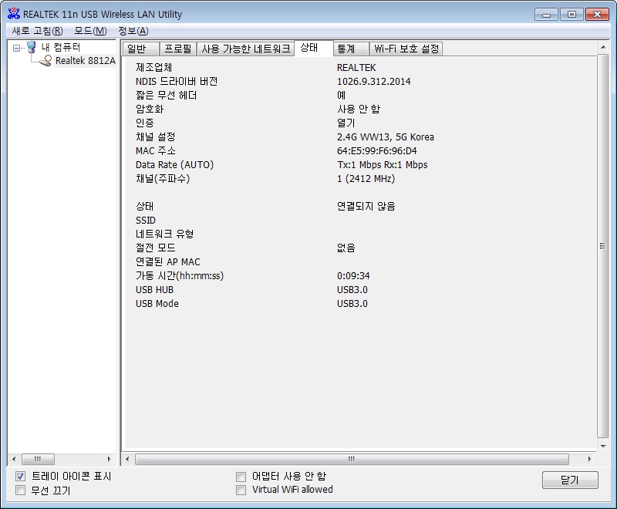Image resolution: width=617 pixels, height=509 pixels.
Task: Click the USB3.0 value beside USB Mode
Action: pyautogui.click(x=352, y=304)
